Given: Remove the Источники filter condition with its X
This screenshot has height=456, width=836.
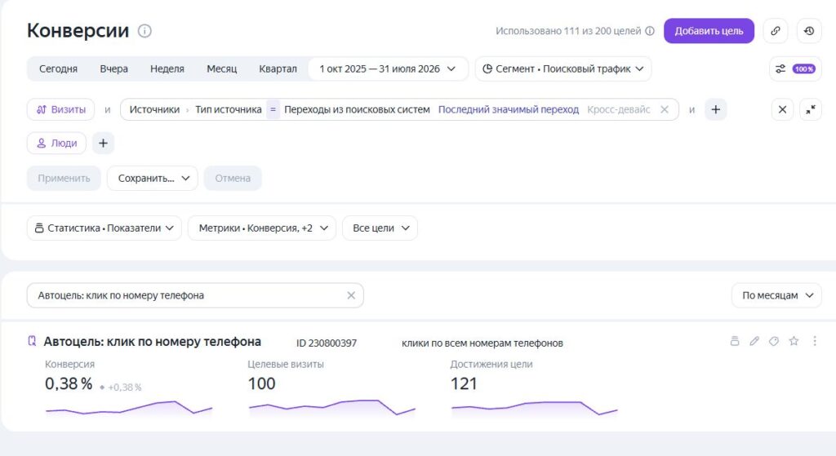Looking at the screenshot, I should [665, 109].
